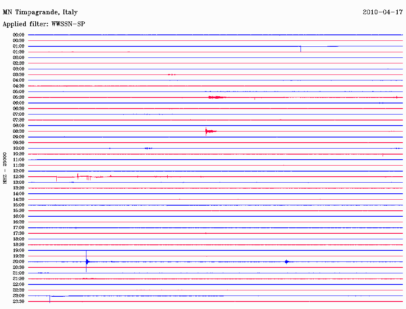
Task: Select the 21:30 time label
Action: (19, 279)
